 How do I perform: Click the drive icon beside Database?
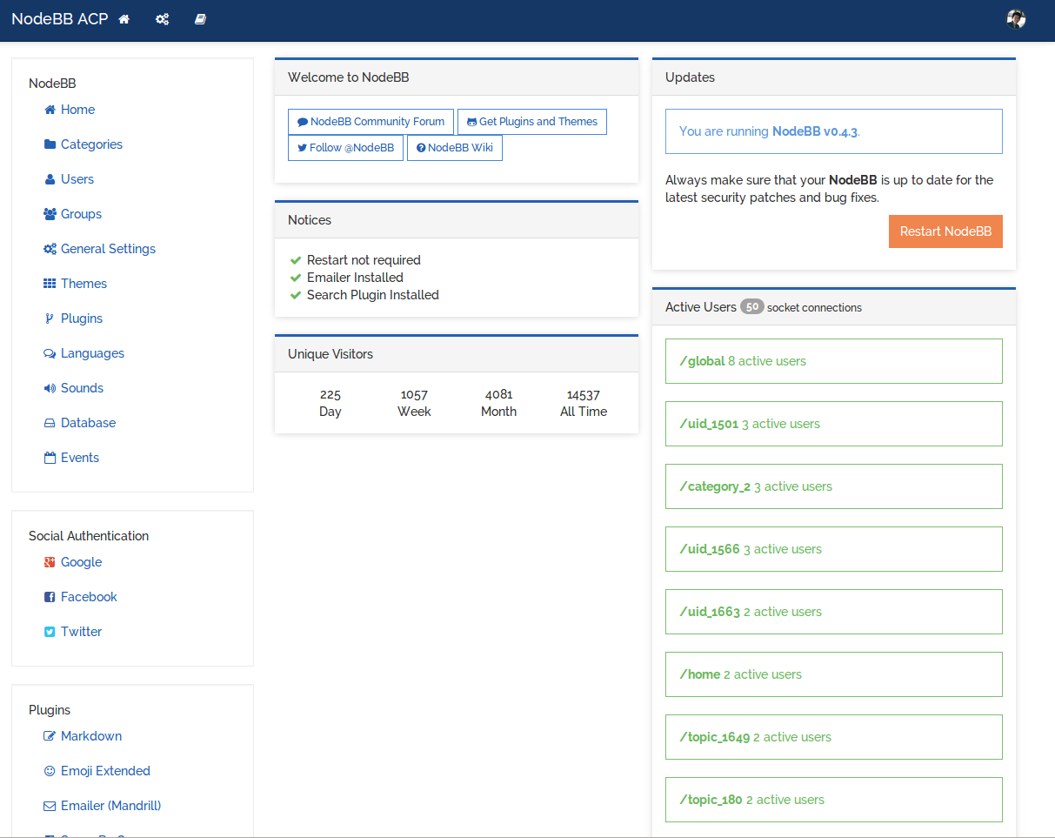[x=50, y=423]
